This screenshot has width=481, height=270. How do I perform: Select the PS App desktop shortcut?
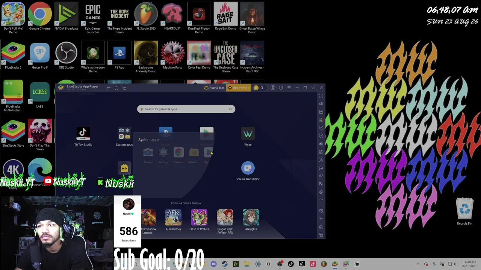pyautogui.click(x=119, y=55)
